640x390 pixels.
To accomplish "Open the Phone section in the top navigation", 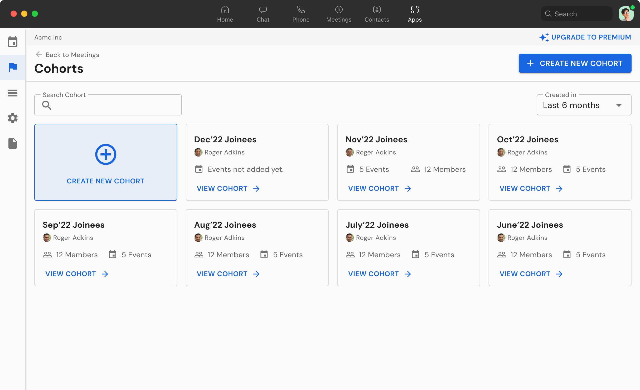I will pyautogui.click(x=301, y=13).
